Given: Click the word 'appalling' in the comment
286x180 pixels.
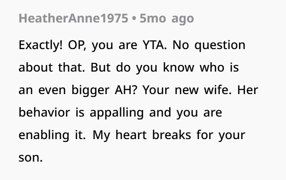Looking at the screenshot, I should tap(117, 113).
